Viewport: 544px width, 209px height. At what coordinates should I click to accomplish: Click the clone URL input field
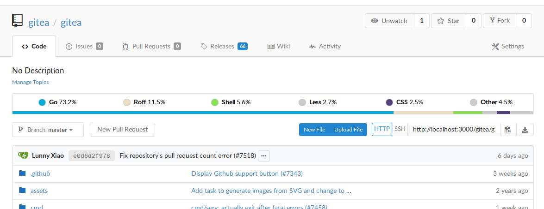coord(454,130)
